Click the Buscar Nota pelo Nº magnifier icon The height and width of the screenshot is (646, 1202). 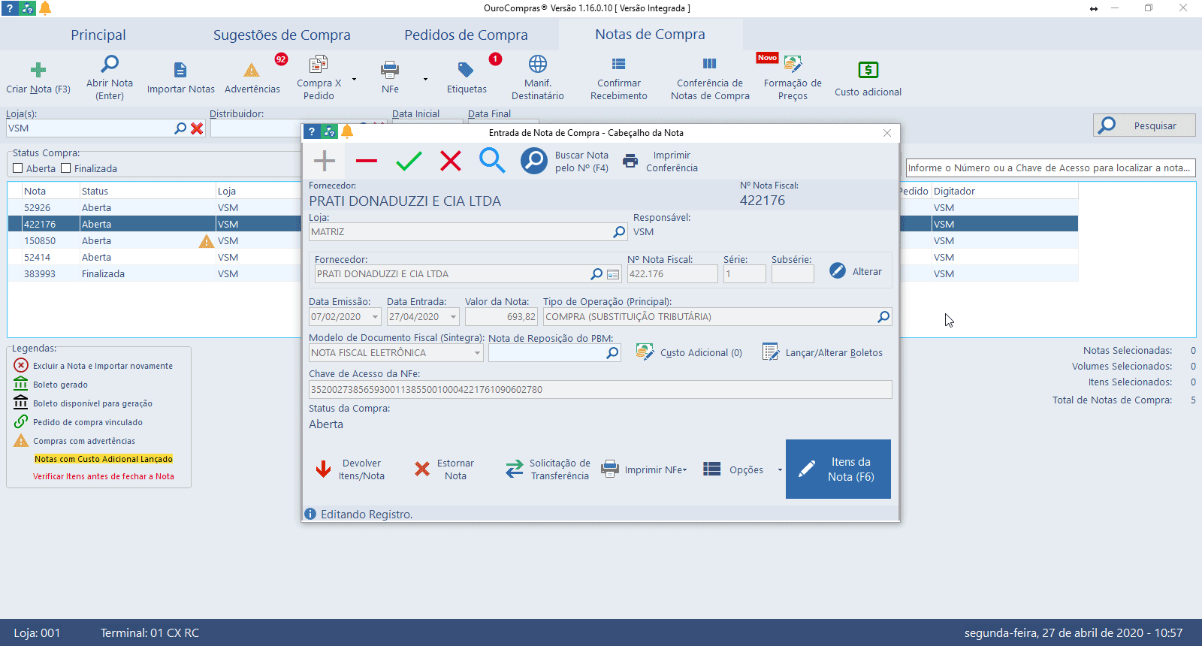click(x=534, y=161)
